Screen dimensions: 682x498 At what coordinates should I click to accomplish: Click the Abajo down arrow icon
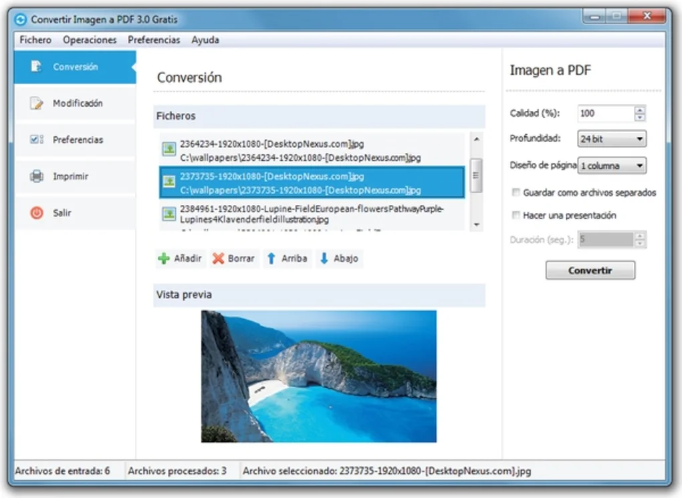[x=323, y=258]
